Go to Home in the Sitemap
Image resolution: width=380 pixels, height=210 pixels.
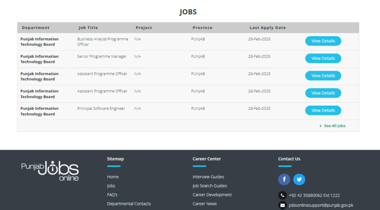[113, 177]
